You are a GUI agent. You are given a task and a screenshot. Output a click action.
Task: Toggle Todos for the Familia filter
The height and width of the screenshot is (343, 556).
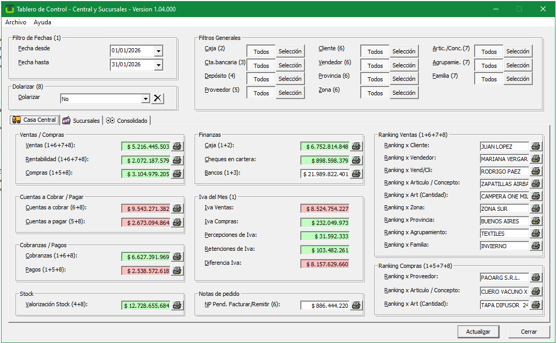click(489, 79)
